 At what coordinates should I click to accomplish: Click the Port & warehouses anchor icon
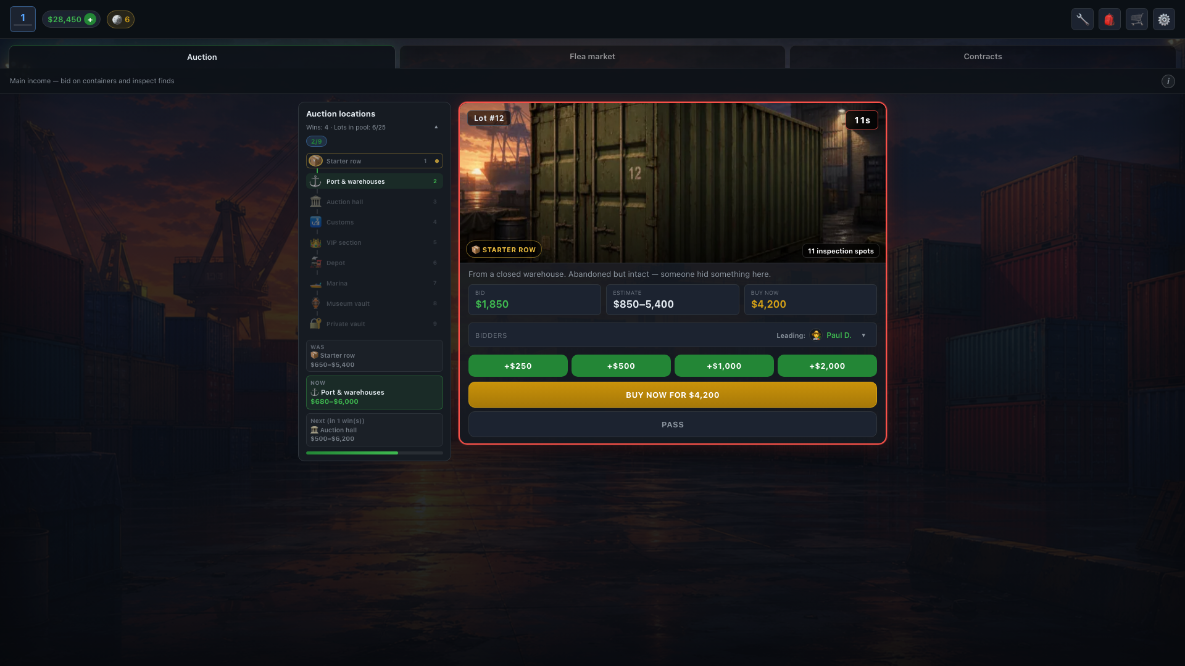pyautogui.click(x=315, y=181)
